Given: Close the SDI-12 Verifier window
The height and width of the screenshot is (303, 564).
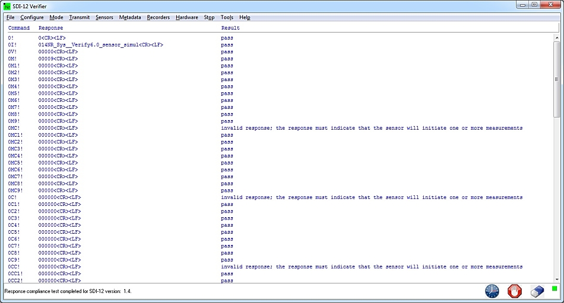Looking at the screenshot, I should pos(550,5).
